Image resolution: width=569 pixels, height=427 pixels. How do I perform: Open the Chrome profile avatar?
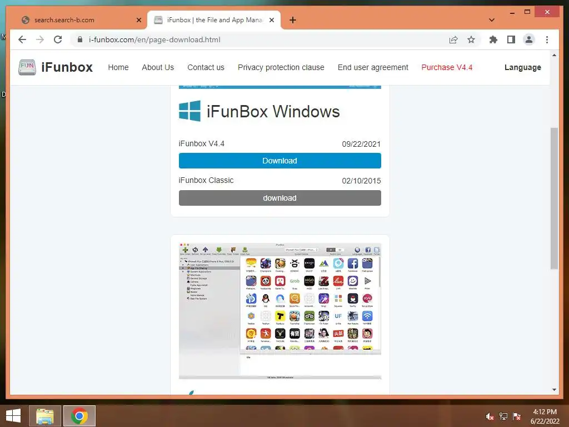tap(529, 39)
